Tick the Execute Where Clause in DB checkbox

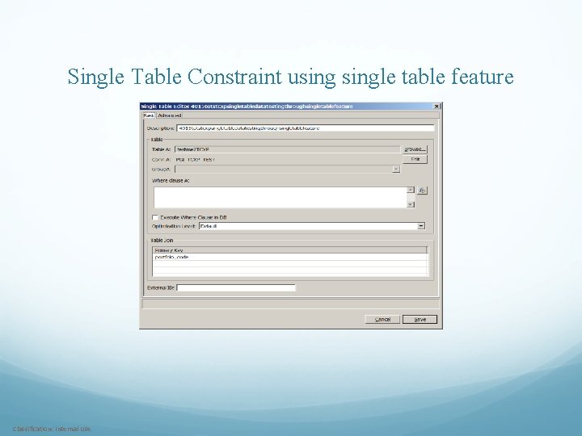[155, 218]
